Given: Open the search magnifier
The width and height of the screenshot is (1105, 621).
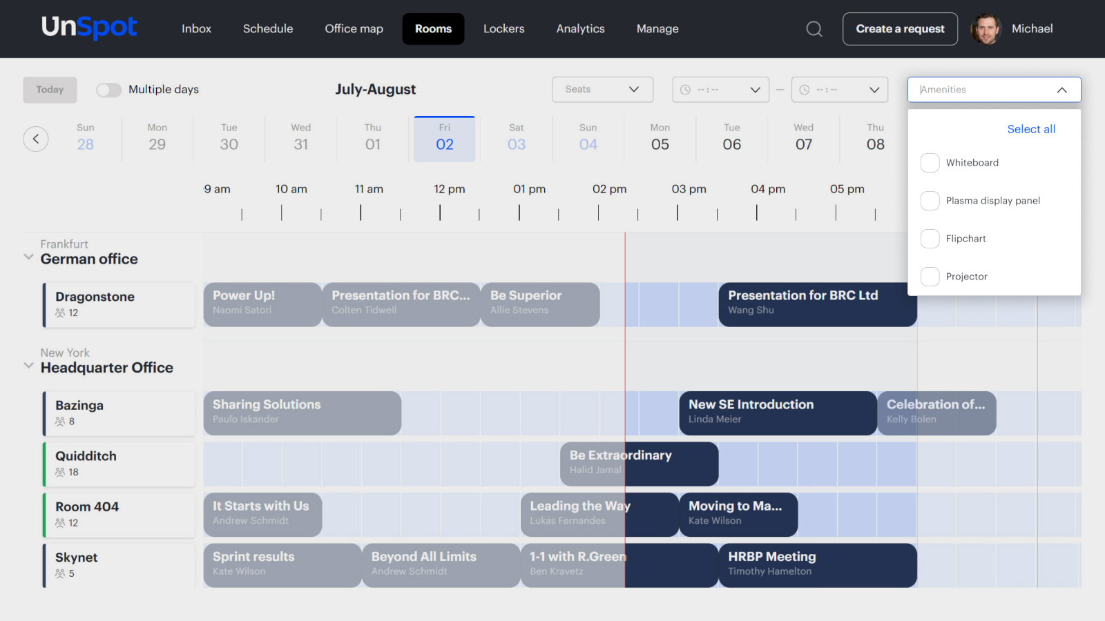Looking at the screenshot, I should 814,29.
